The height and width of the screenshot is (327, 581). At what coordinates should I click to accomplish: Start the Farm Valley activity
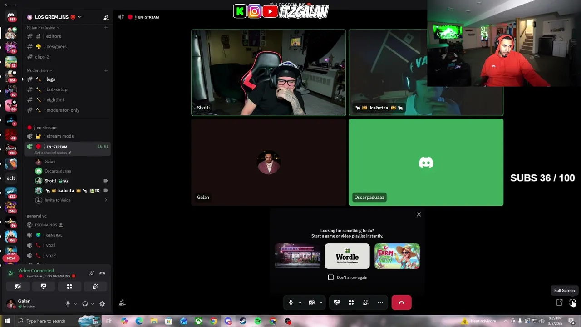point(397,256)
